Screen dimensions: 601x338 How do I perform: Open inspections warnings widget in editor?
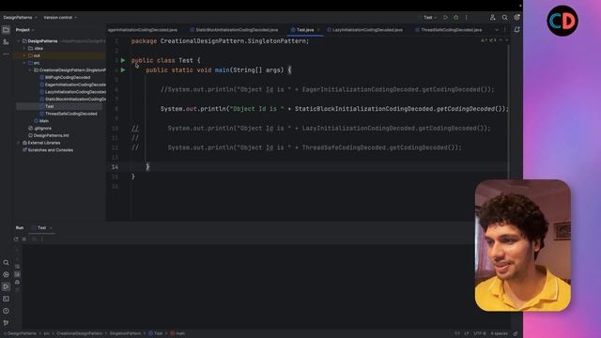488,40
